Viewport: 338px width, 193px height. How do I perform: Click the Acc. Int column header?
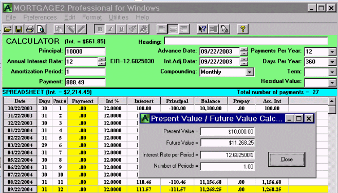tap(272, 101)
